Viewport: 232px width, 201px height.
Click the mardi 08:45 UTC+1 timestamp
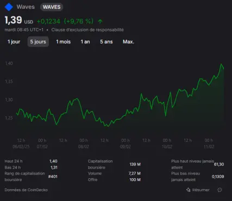[24, 30]
